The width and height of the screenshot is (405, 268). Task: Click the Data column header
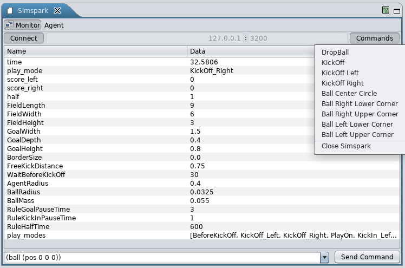pyautogui.click(x=250, y=51)
